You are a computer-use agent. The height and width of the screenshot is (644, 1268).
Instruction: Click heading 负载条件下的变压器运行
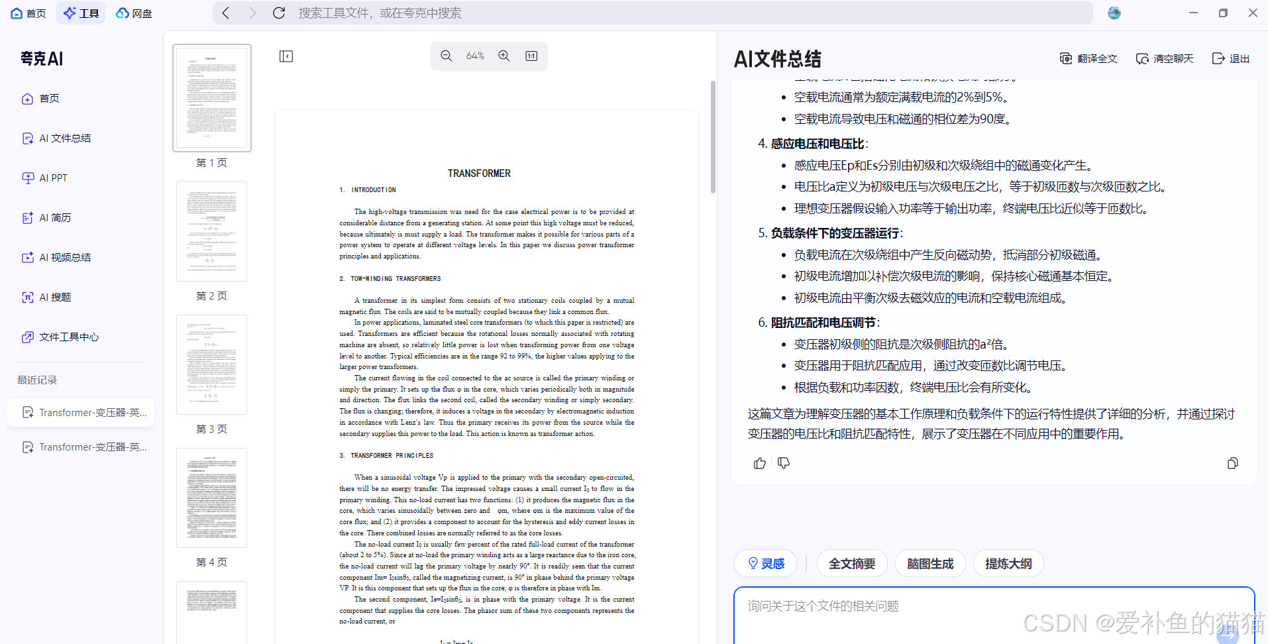point(835,233)
